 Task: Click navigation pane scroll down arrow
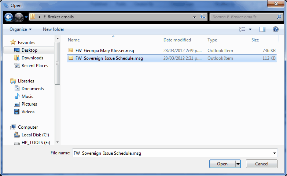point(58,142)
